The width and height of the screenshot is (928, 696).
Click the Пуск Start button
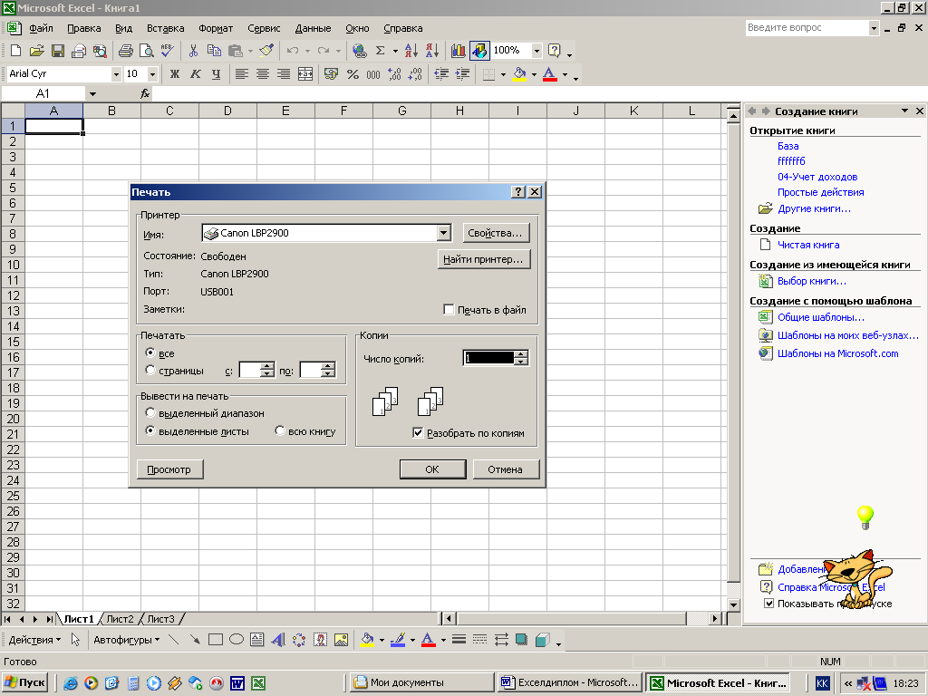coord(24,682)
